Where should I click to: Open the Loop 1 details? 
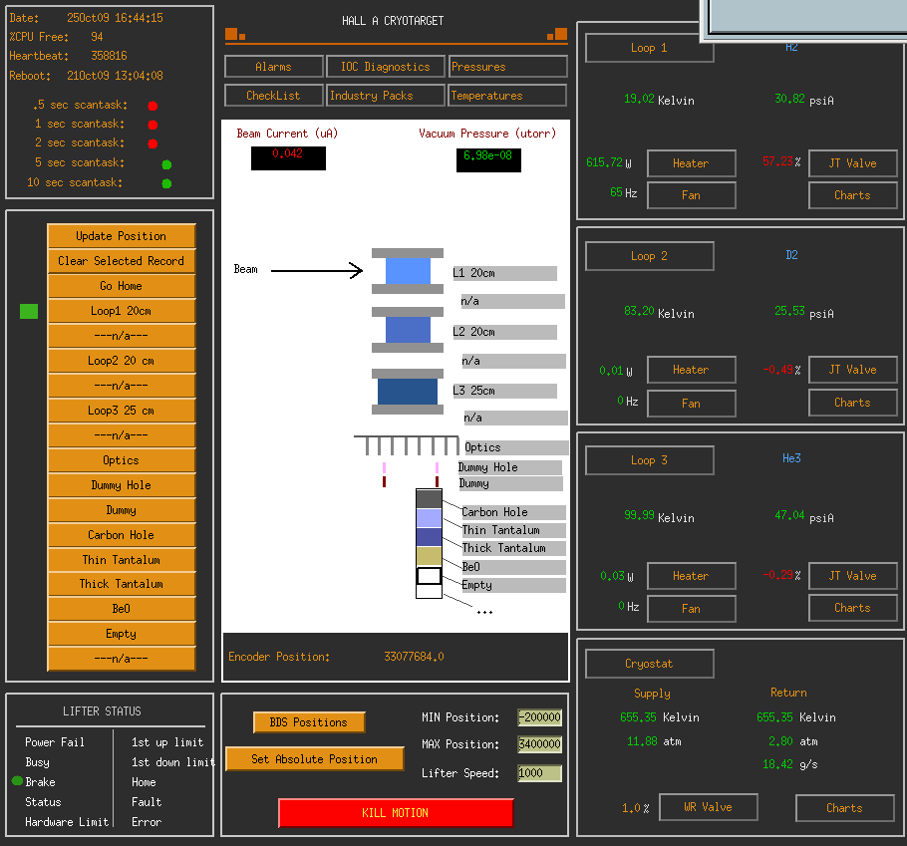click(x=650, y=48)
